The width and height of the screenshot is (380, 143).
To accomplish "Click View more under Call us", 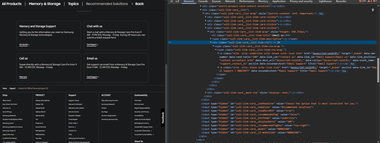I will (23, 77).
